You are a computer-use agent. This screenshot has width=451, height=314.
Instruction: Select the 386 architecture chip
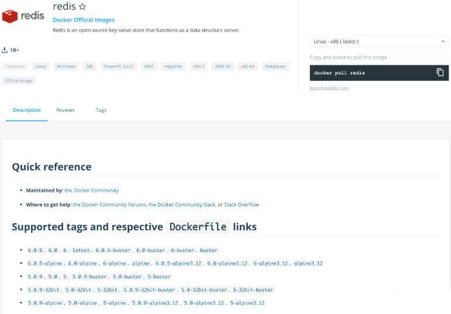pos(89,67)
